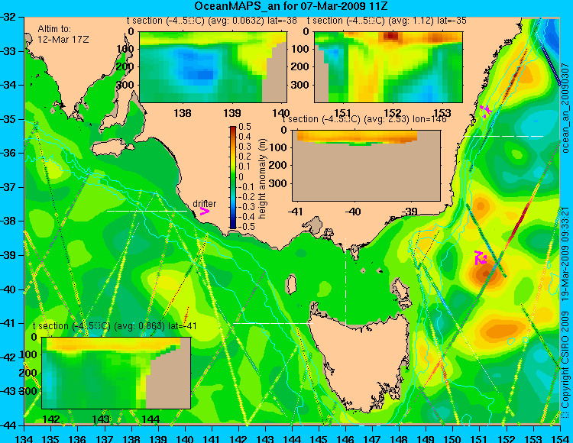
Task: Click the 134 longitude axis label
Action: click(24, 438)
